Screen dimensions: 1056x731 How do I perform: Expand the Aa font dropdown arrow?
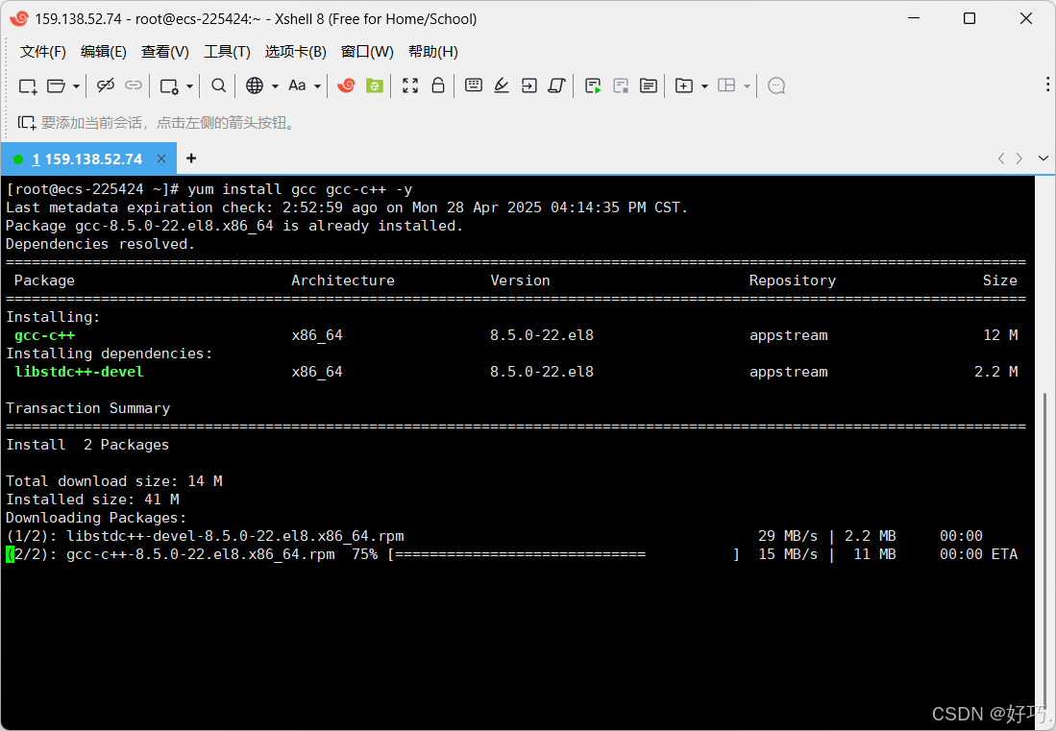(317, 86)
